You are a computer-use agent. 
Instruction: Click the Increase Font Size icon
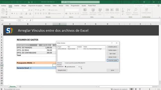pyautogui.click(x=29, y=10)
